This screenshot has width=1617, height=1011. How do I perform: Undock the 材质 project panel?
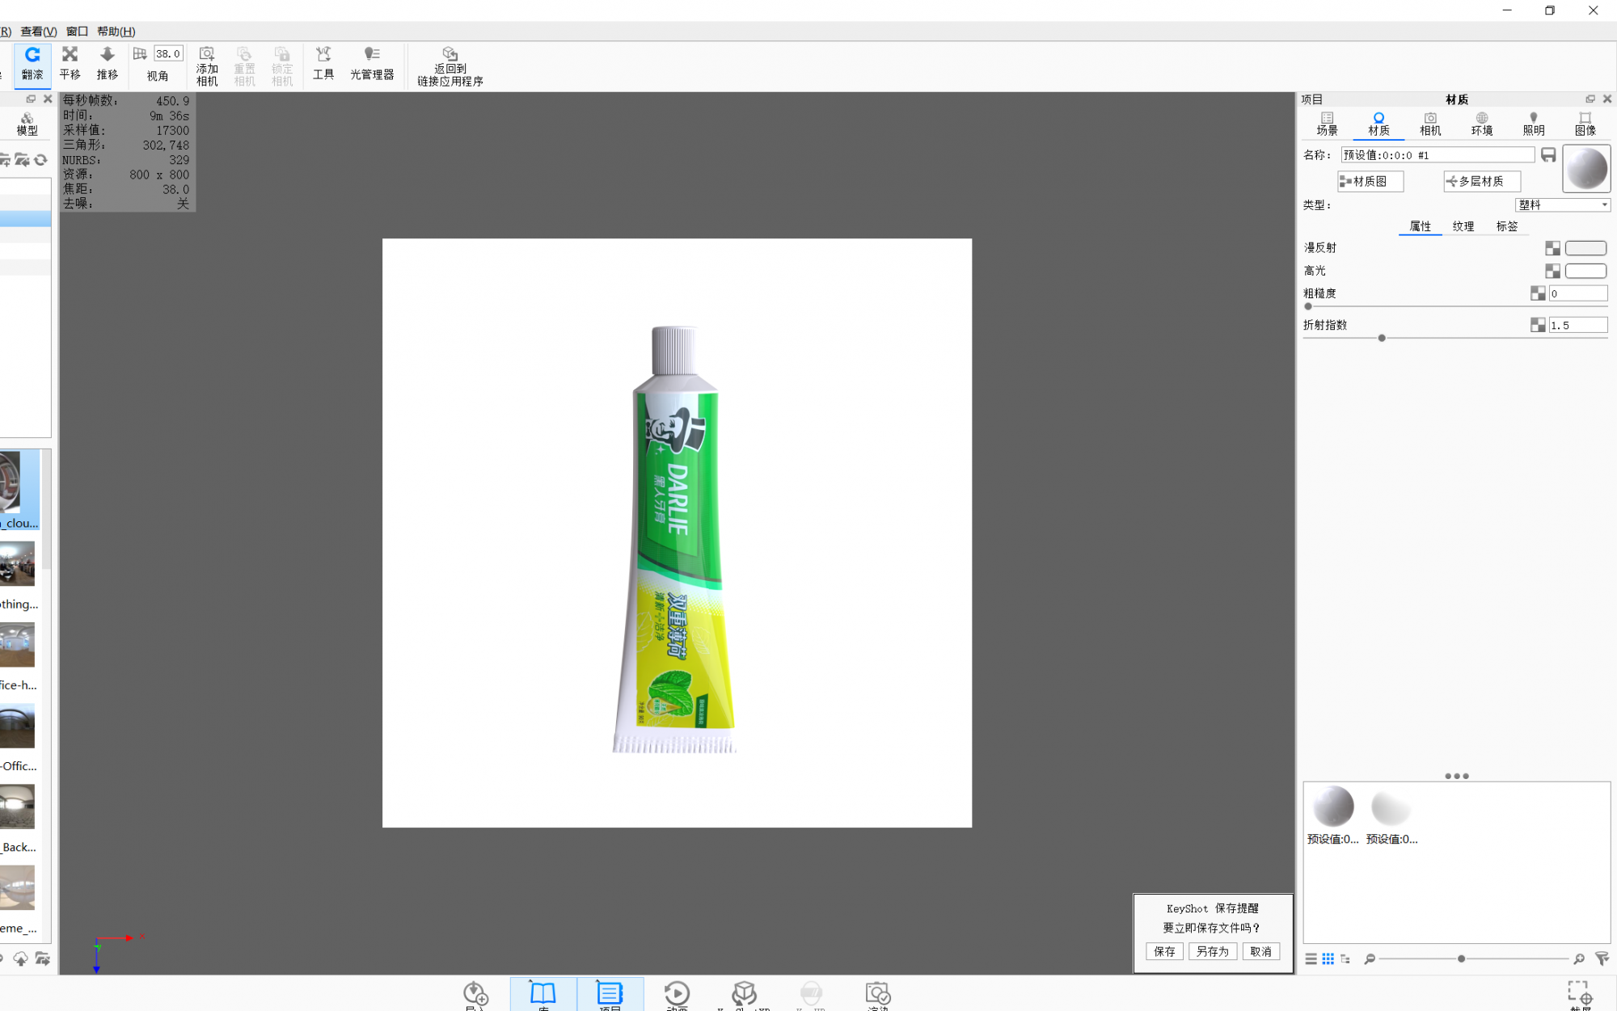click(1590, 99)
